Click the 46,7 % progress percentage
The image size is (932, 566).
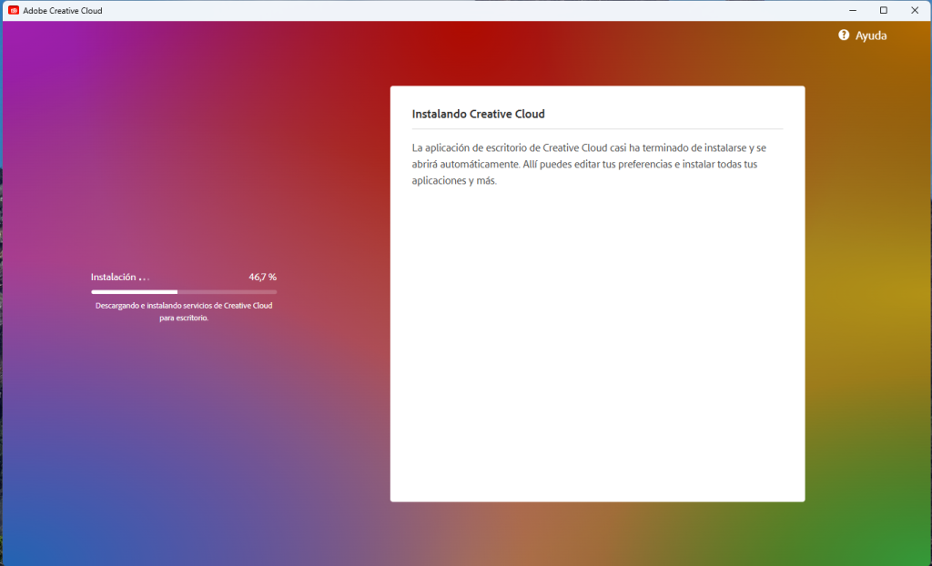tap(262, 277)
